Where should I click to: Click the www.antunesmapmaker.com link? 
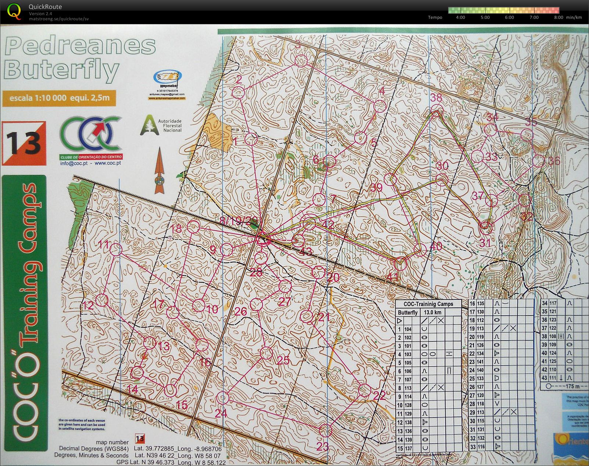point(167,99)
